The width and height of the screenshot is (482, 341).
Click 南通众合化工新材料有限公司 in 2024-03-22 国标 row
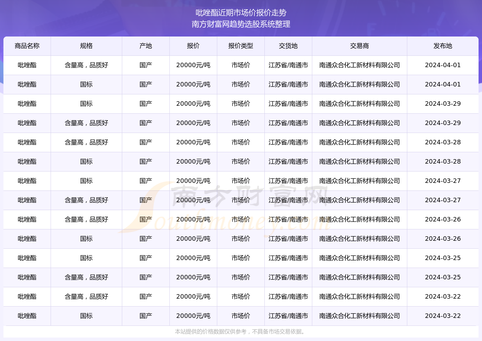(x=359, y=316)
